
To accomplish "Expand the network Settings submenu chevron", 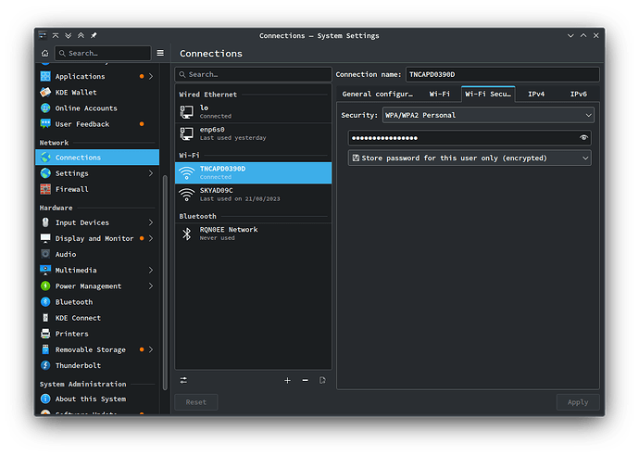I will (x=151, y=173).
